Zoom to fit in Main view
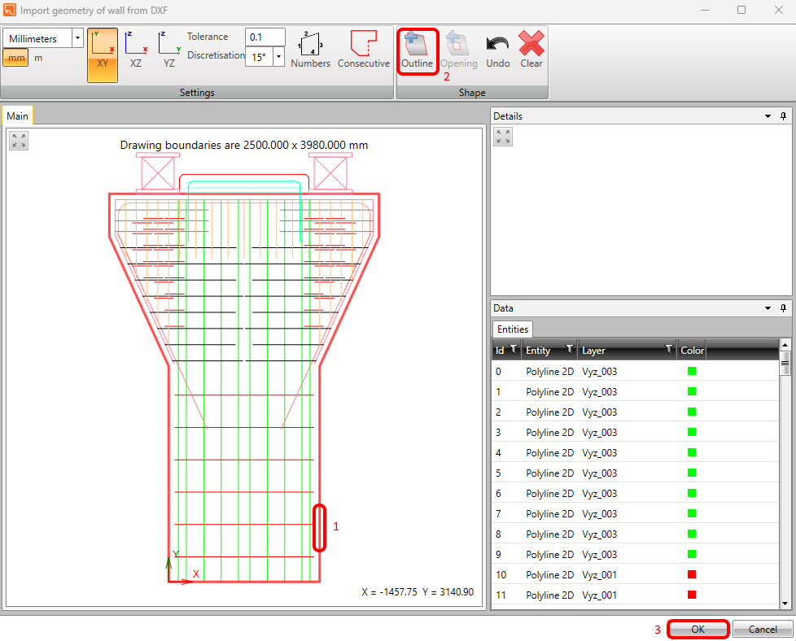 click(x=19, y=141)
